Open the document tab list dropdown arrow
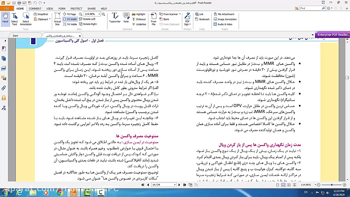The image size is (350, 197). tap(313, 35)
